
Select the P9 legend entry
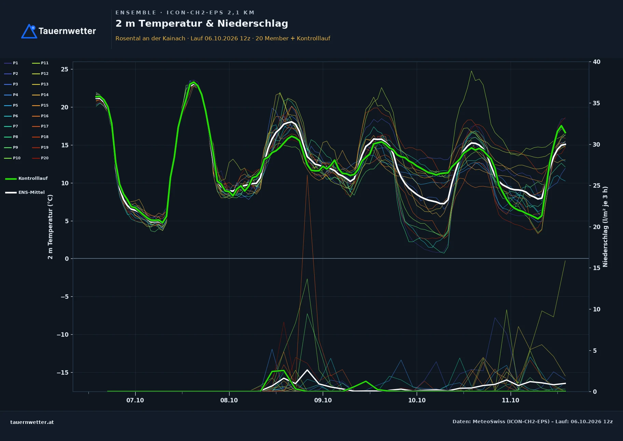tap(11, 147)
